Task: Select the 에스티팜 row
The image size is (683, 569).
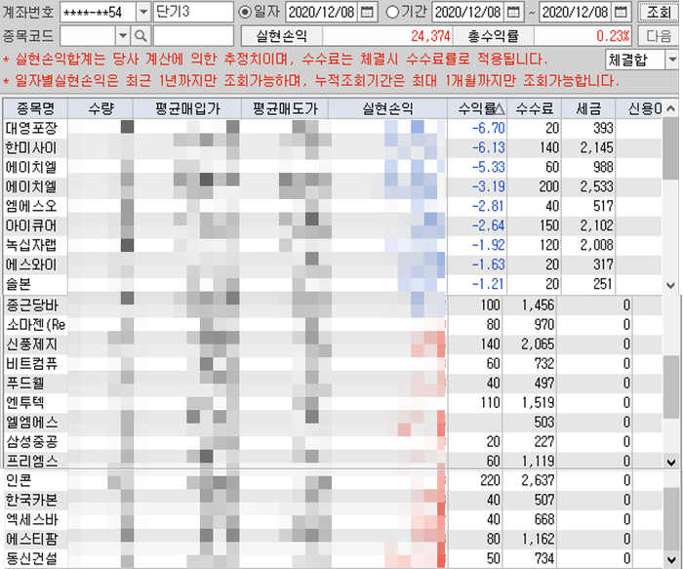Action: coord(333,539)
